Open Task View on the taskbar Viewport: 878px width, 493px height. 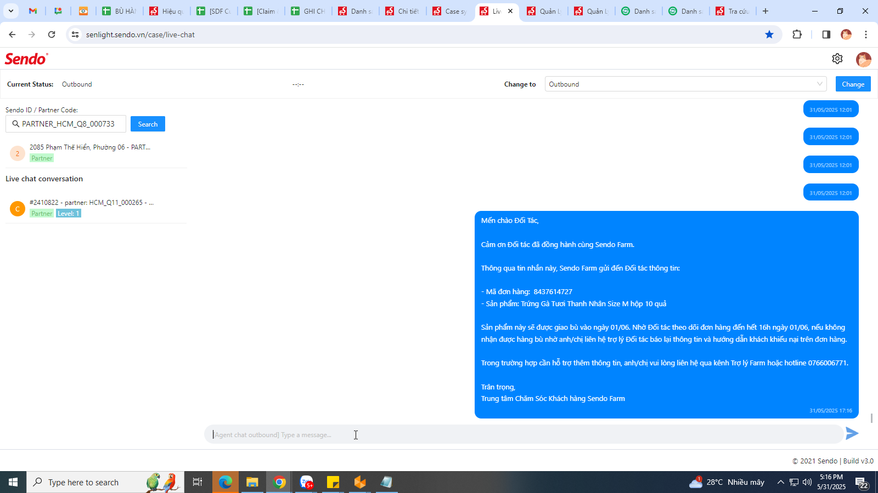coord(198,482)
